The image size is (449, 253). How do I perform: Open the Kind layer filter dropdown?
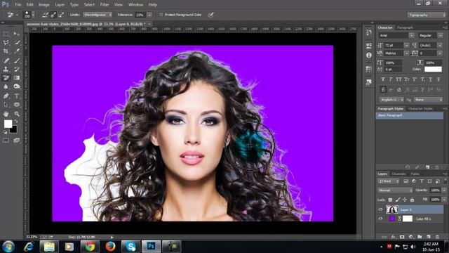tap(389, 181)
